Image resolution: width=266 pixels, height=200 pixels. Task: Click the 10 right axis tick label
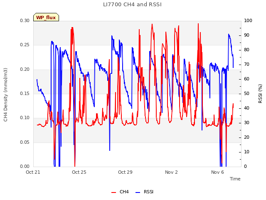coord(246,152)
